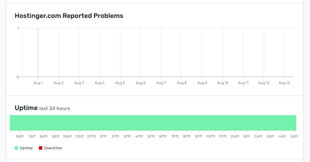
Task: Toggle the Uptime legend label
Action: [x=26, y=148]
